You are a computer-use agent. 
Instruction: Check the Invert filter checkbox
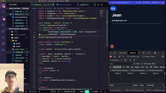pos(134,64)
